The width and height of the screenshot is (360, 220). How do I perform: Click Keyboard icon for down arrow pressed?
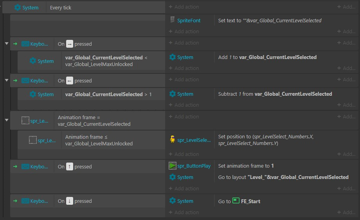point(25,201)
